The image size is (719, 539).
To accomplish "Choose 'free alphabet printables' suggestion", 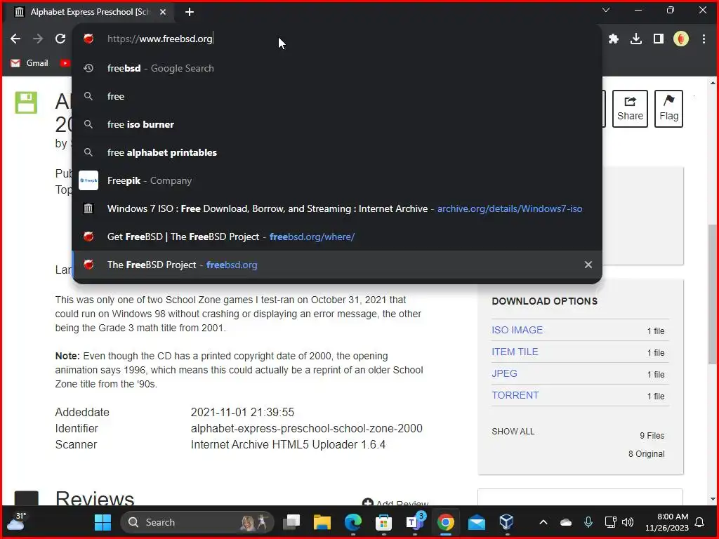I will coord(337,152).
